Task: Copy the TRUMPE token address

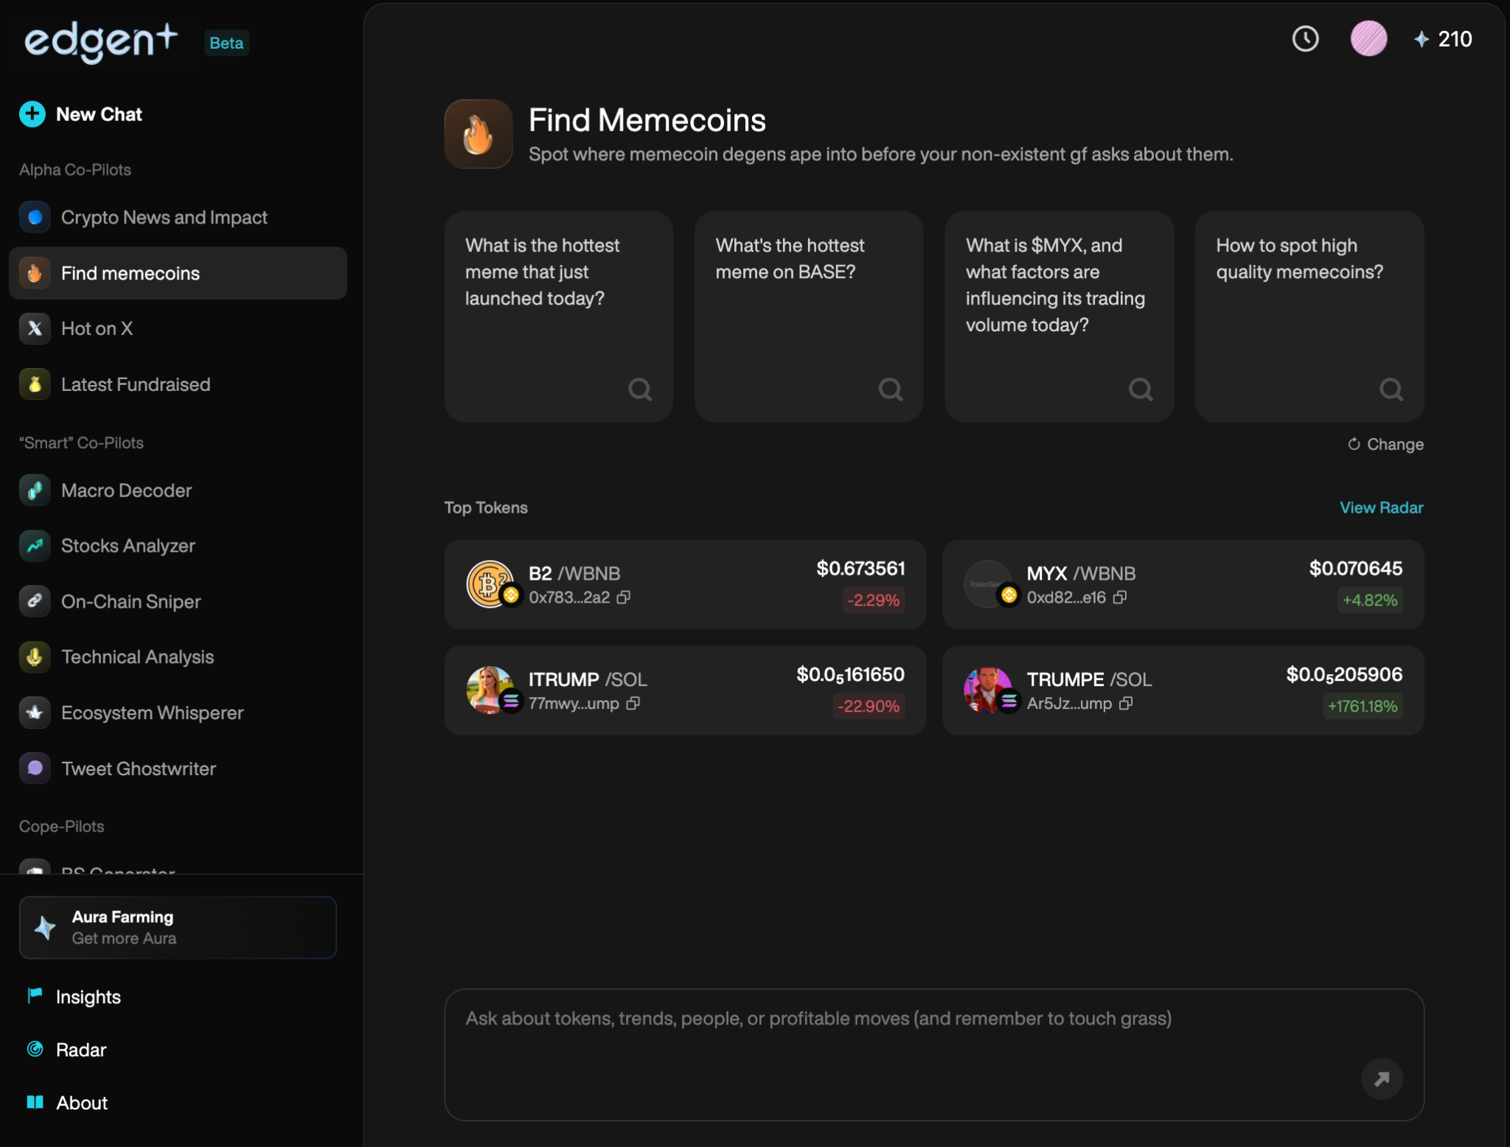Action: (1125, 703)
